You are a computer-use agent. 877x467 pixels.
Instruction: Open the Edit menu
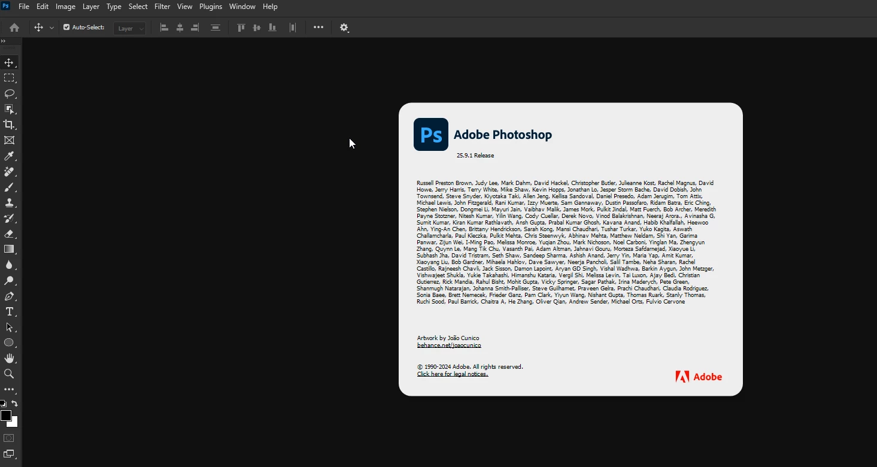43,7
